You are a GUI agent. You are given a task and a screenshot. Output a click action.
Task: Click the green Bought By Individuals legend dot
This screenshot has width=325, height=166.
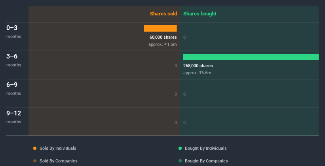[x=180, y=148]
